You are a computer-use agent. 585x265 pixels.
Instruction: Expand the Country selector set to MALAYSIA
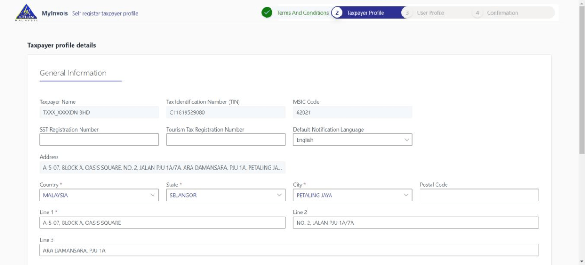click(99, 195)
